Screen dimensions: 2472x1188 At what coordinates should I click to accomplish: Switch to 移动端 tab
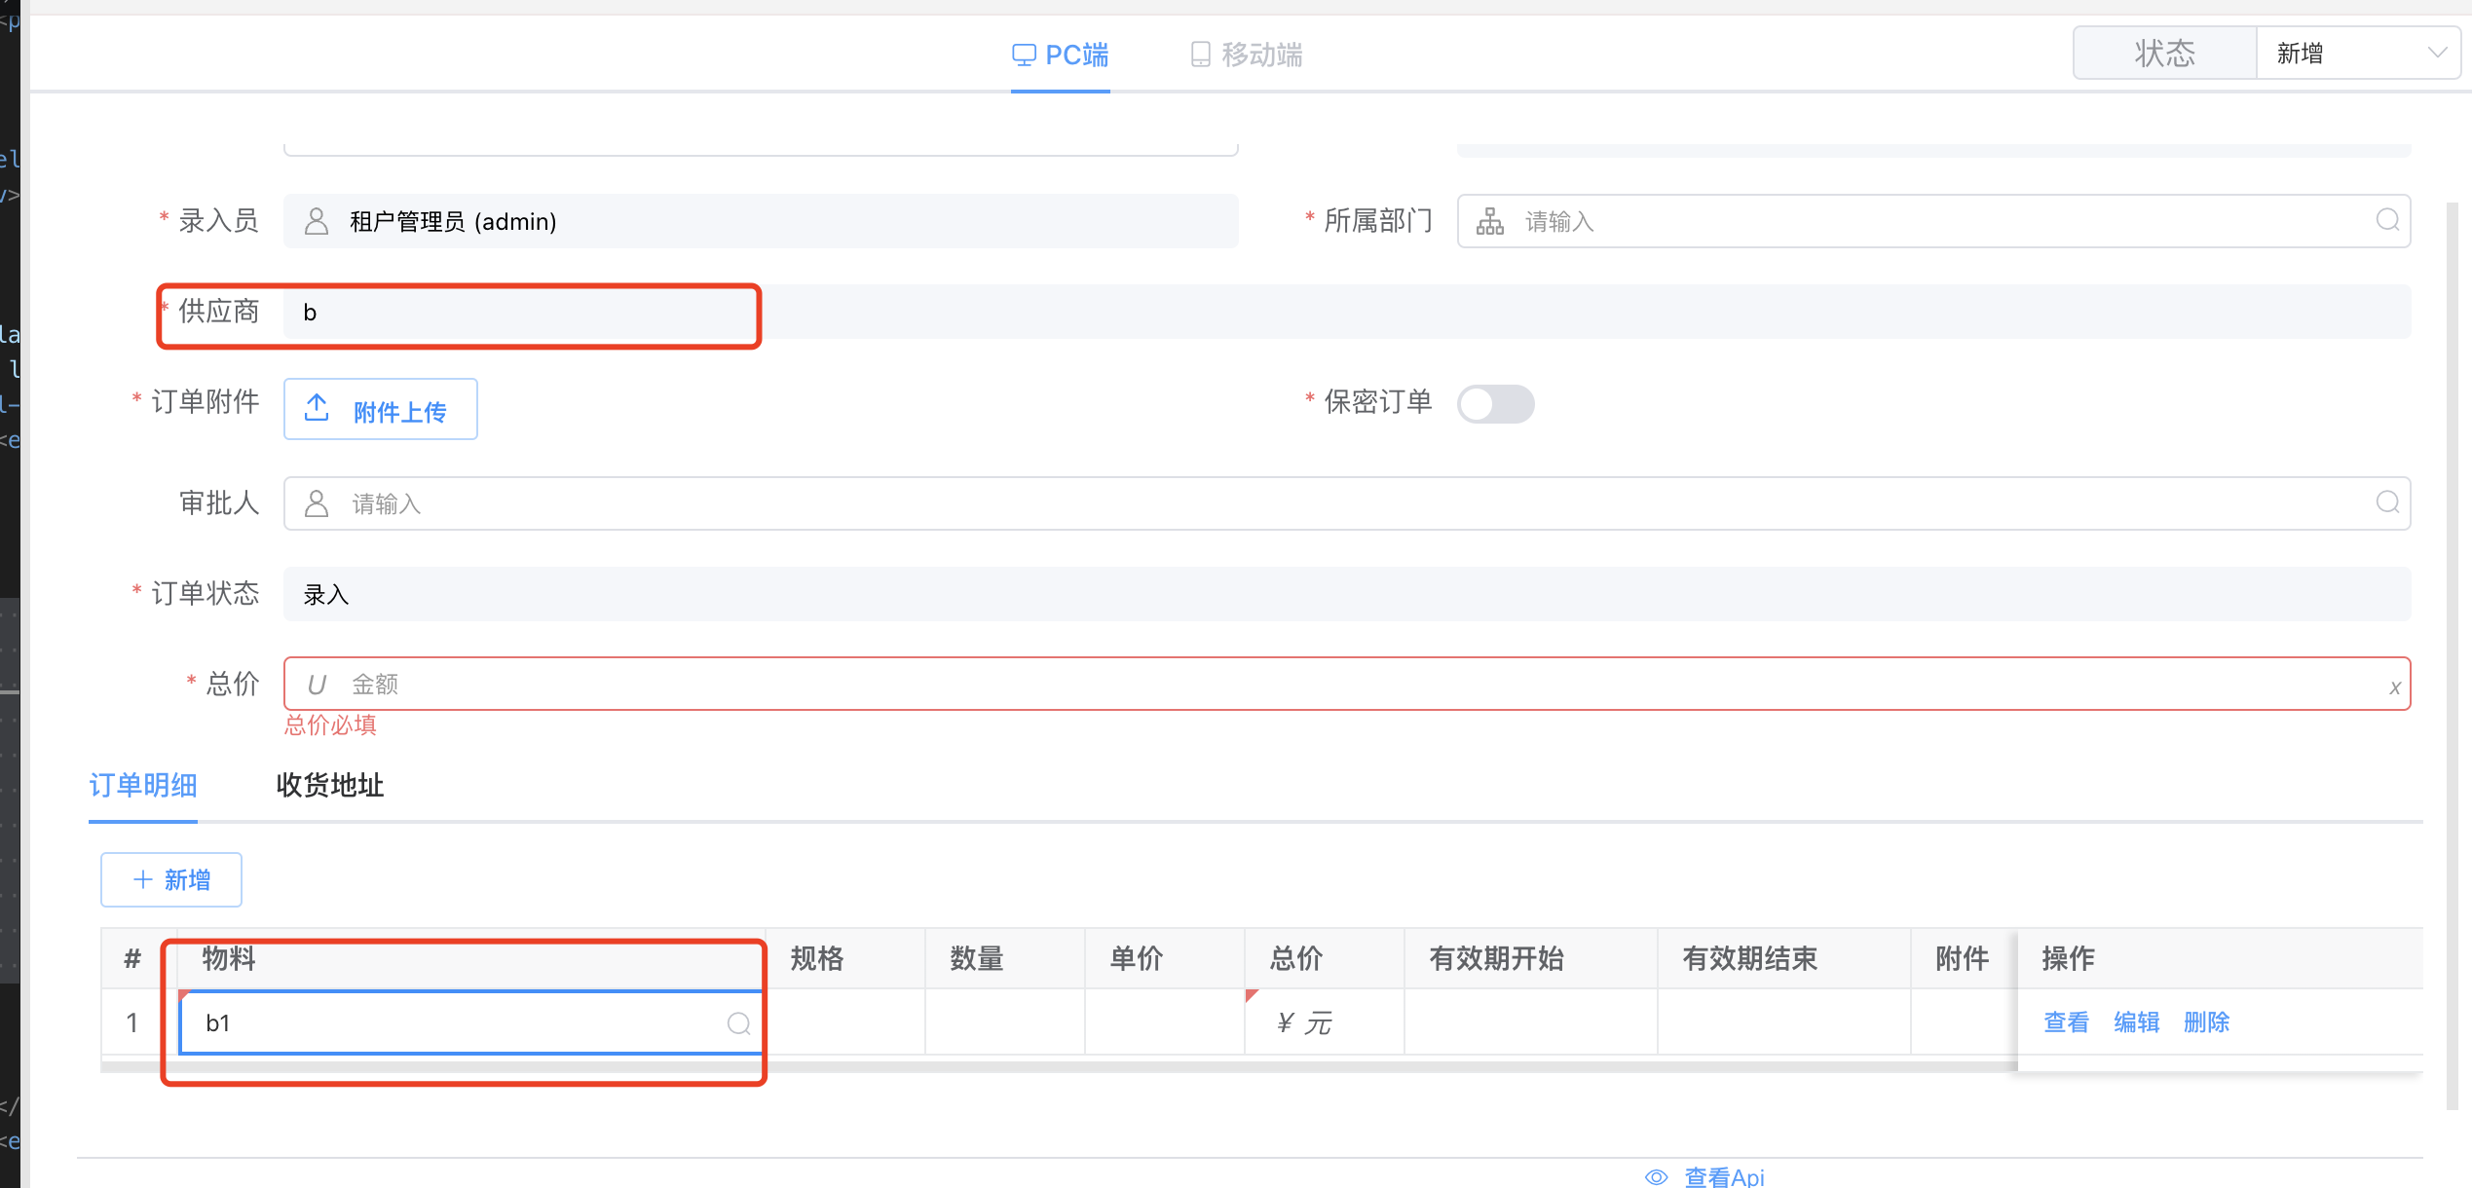point(1247,55)
